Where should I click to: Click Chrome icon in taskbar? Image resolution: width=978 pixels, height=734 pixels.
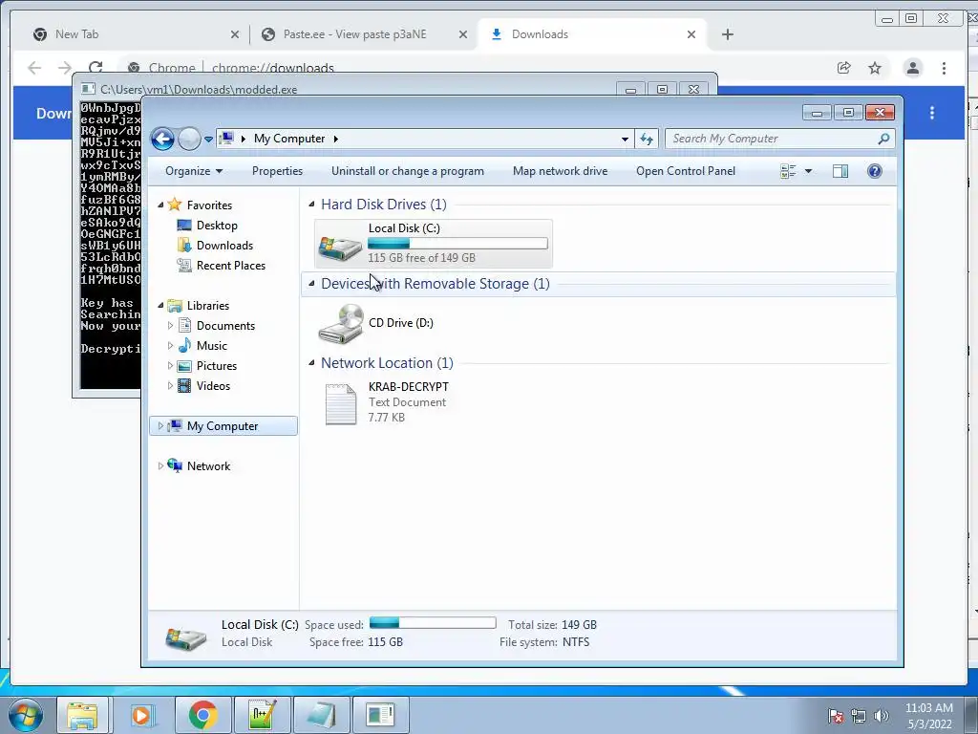(202, 715)
